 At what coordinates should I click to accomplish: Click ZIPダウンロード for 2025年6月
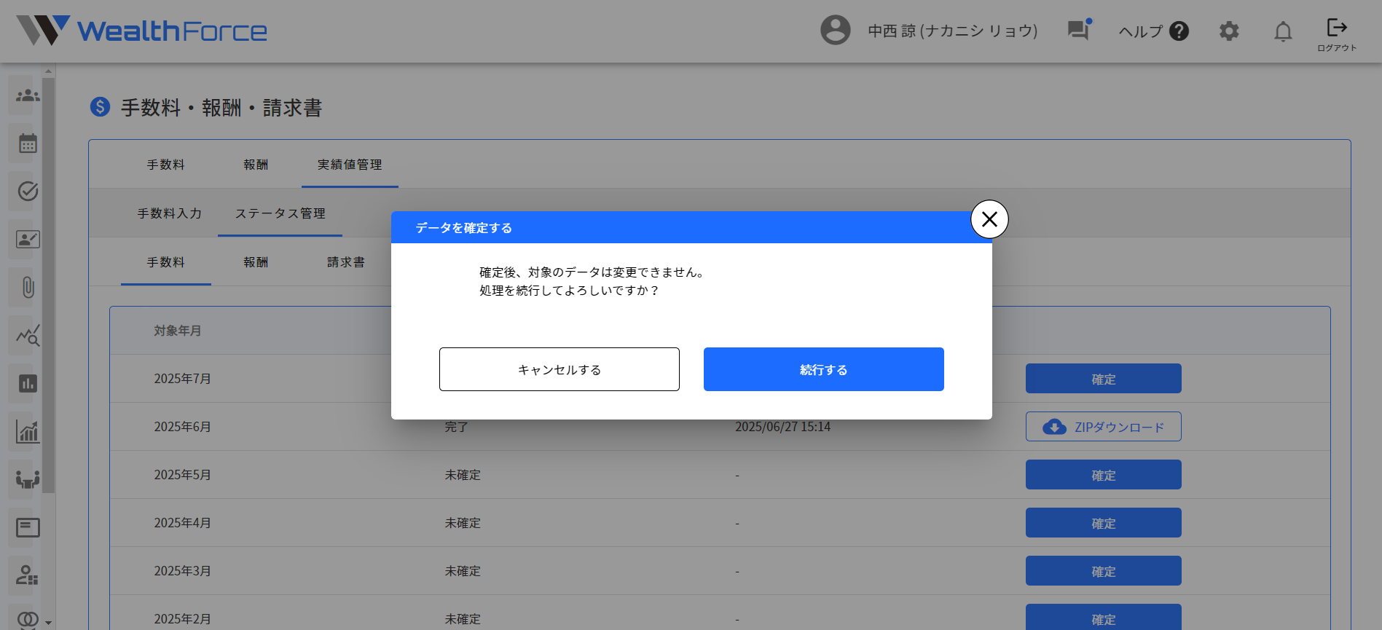[x=1103, y=427]
